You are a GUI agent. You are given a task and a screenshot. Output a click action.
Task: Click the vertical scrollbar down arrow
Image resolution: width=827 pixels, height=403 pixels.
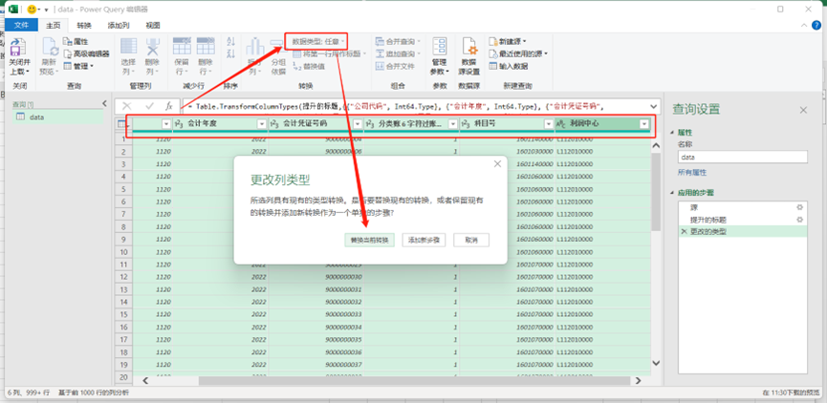[x=656, y=363]
